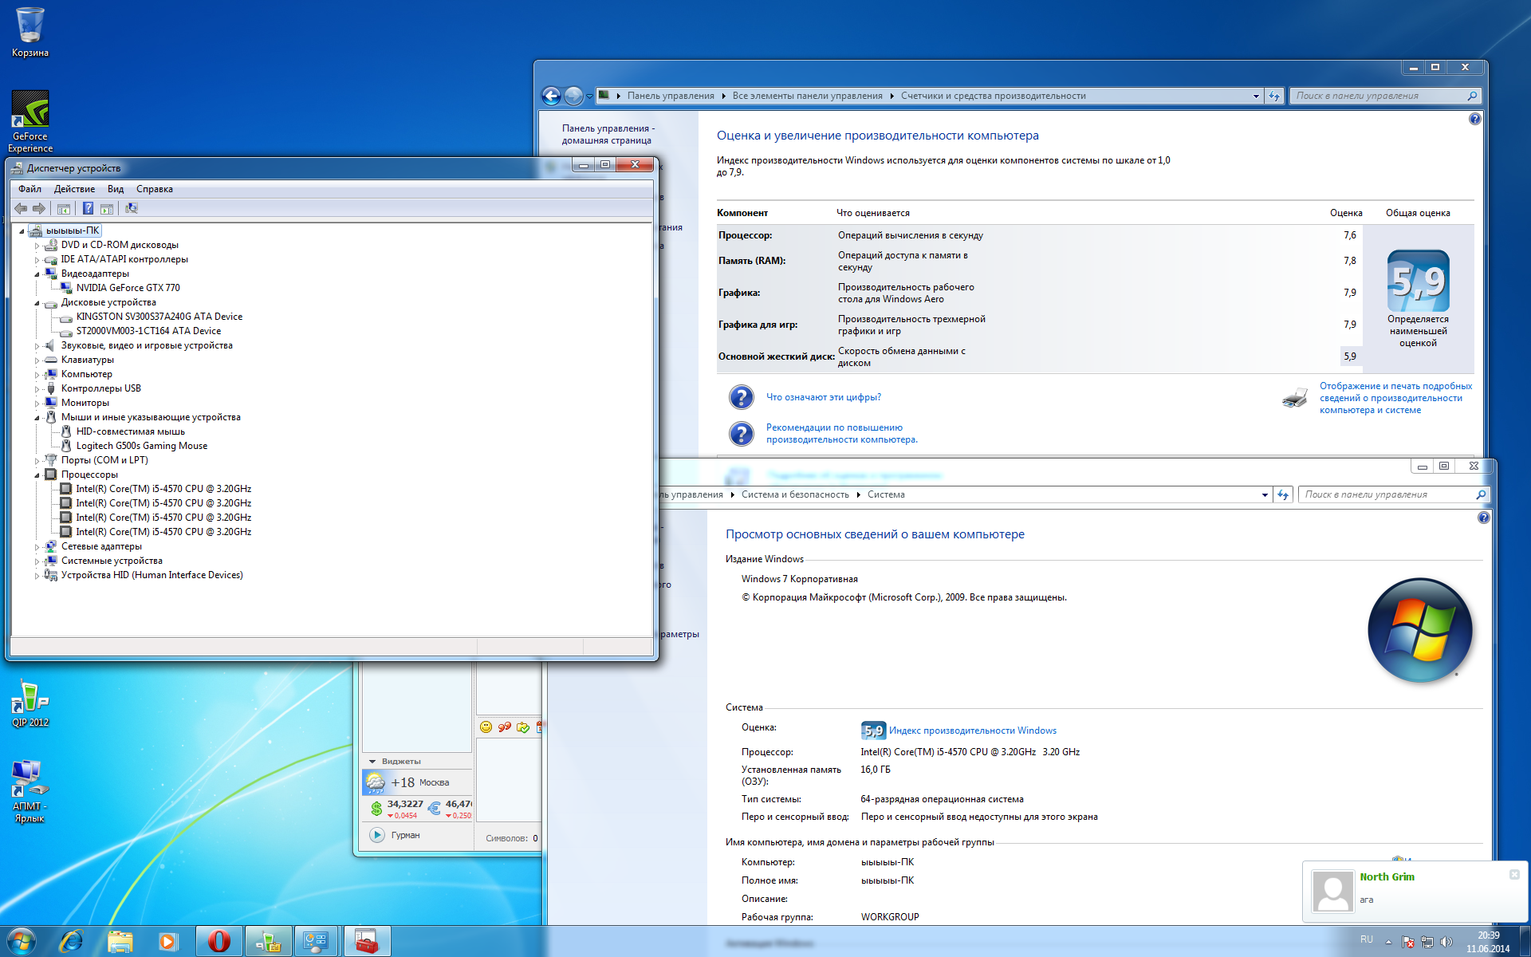The width and height of the screenshot is (1531, 957).
Task: Switch to the red toolbox app on the taskbar
Action: tap(367, 942)
